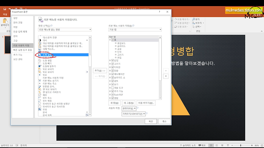Click the 맞춤법 검사 checkmark icon
This screenshot has width=264, height=148.
[x=40, y=86]
